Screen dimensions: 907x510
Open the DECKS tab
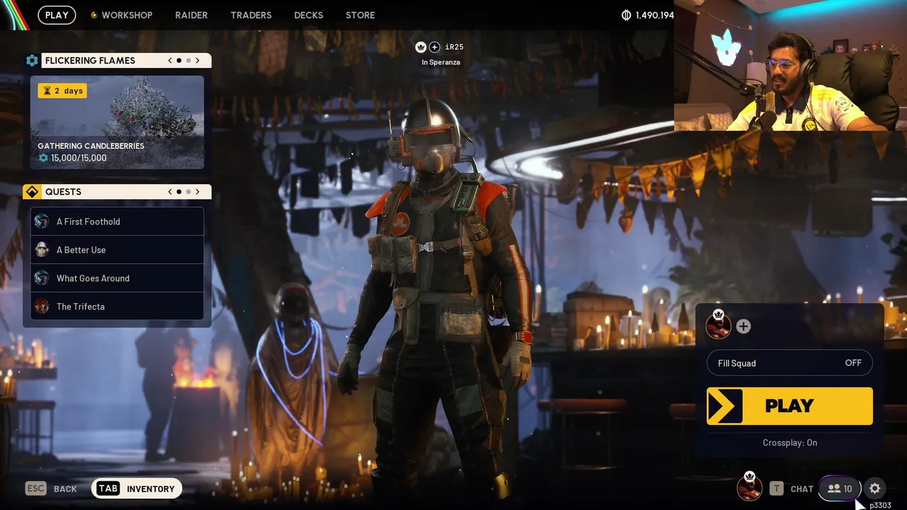308,15
